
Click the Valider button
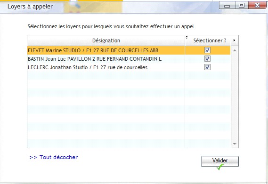tap(220, 161)
